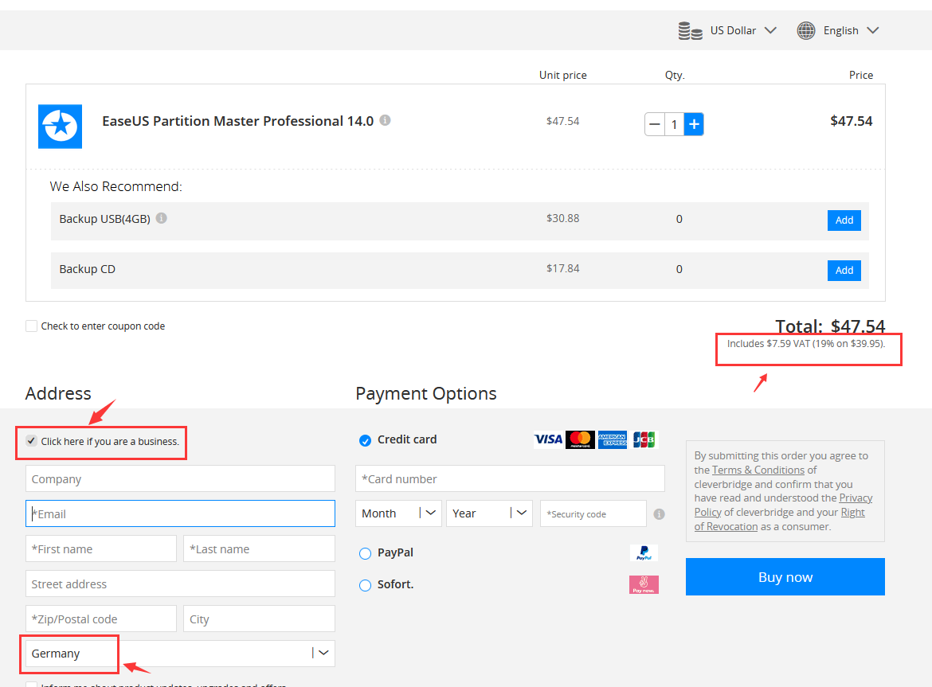Add Backup CD to order
The image size is (932, 687).
(x=844, y=270)
